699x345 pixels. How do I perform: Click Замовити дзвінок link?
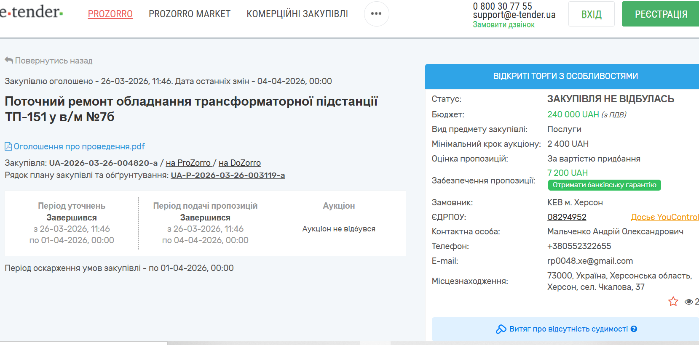tap(503, 24)
